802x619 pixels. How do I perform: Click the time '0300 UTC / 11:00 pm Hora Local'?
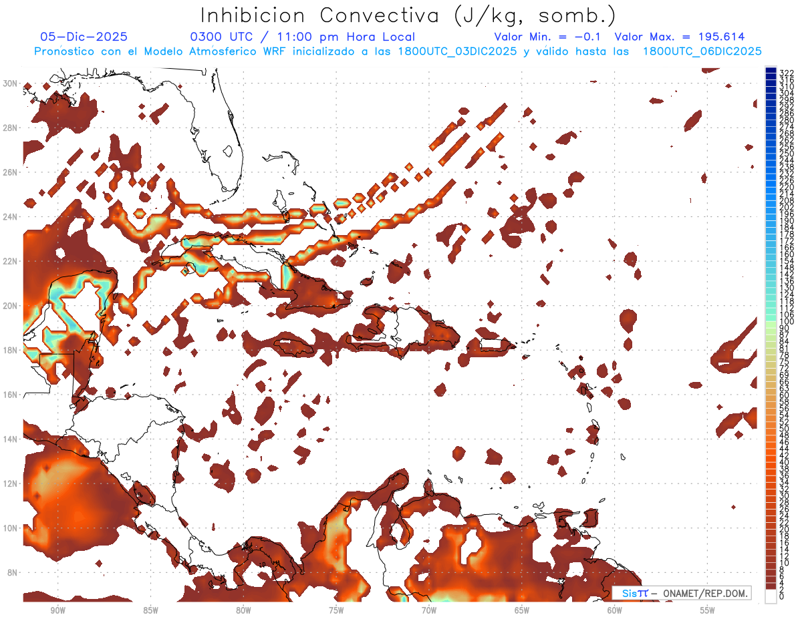tap(303, 37)
